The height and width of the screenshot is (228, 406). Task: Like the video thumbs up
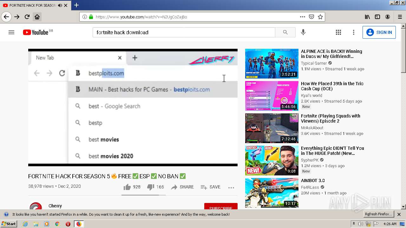pyautogui.click(x=132, y=187)
